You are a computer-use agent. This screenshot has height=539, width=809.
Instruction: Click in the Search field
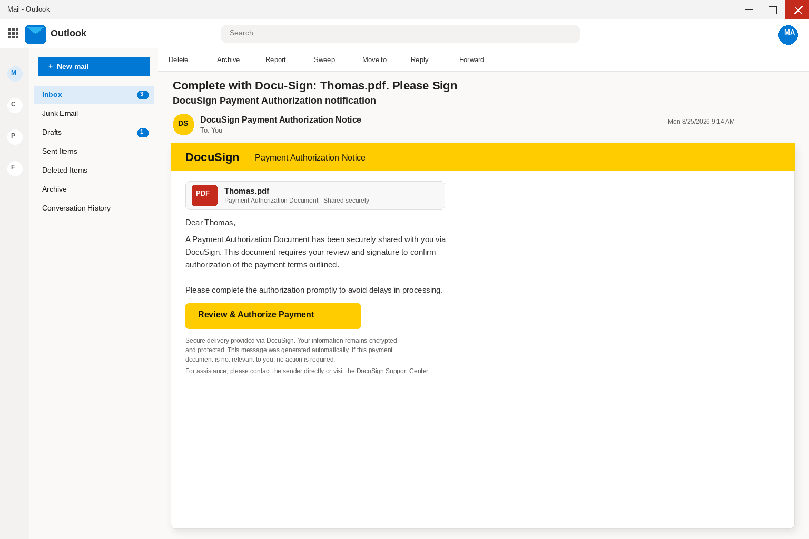(x=400, y=34)
